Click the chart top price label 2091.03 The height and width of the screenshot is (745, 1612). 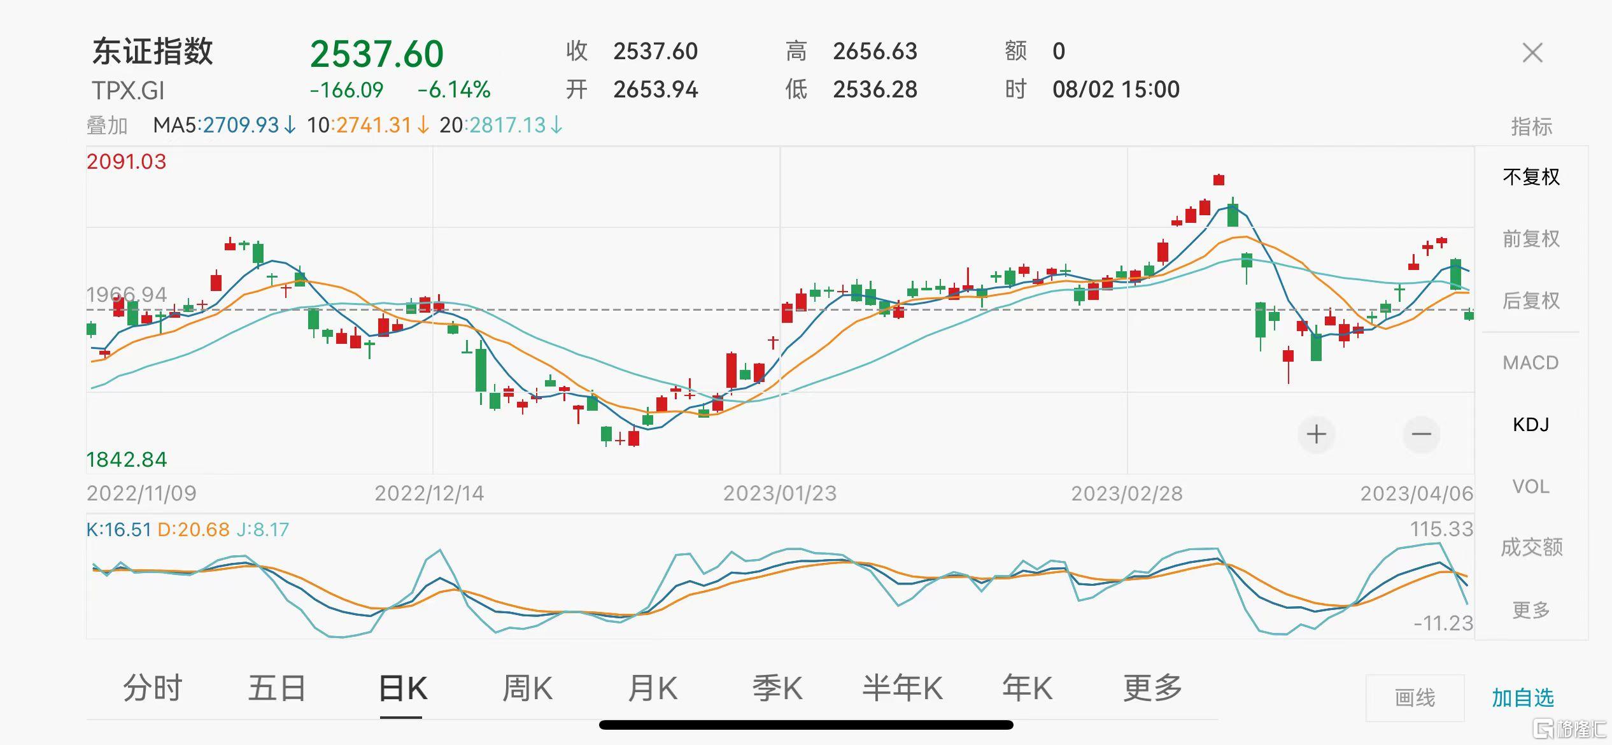click(126, 162)
